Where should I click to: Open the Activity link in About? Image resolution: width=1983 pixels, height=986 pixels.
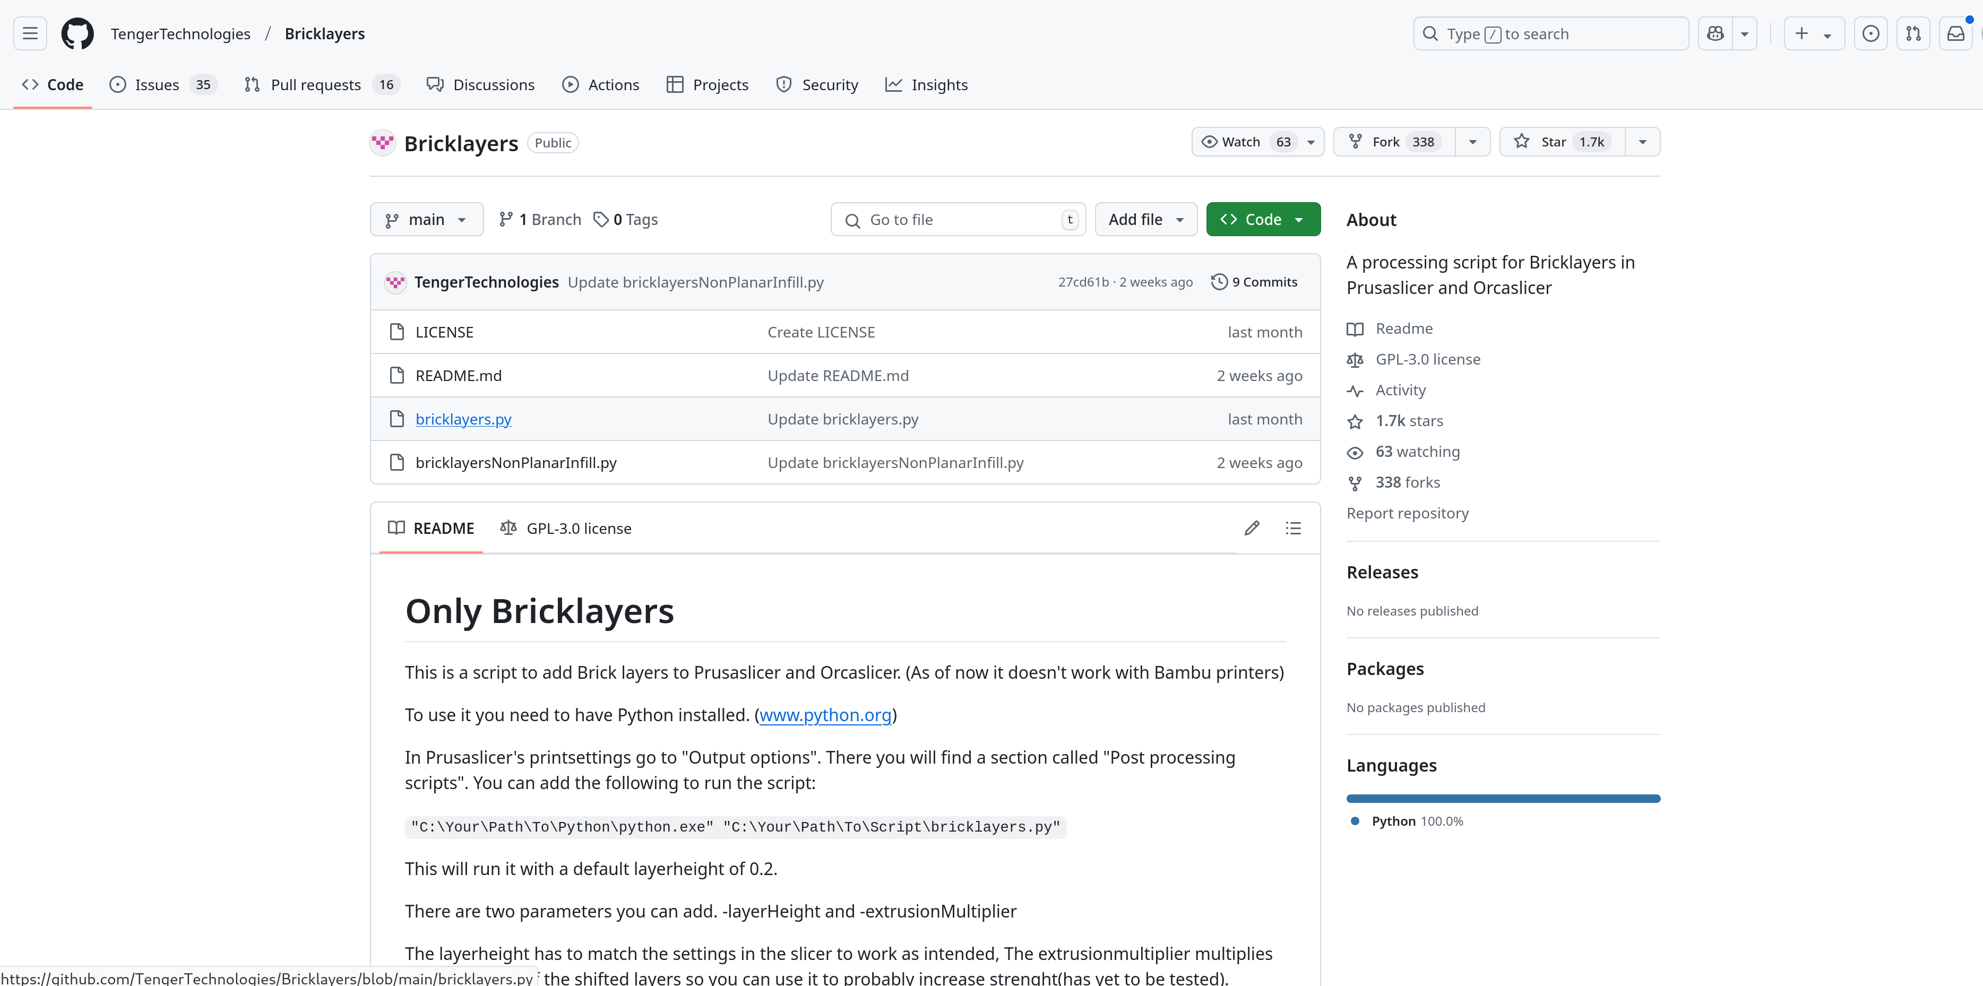(1386, 390)
